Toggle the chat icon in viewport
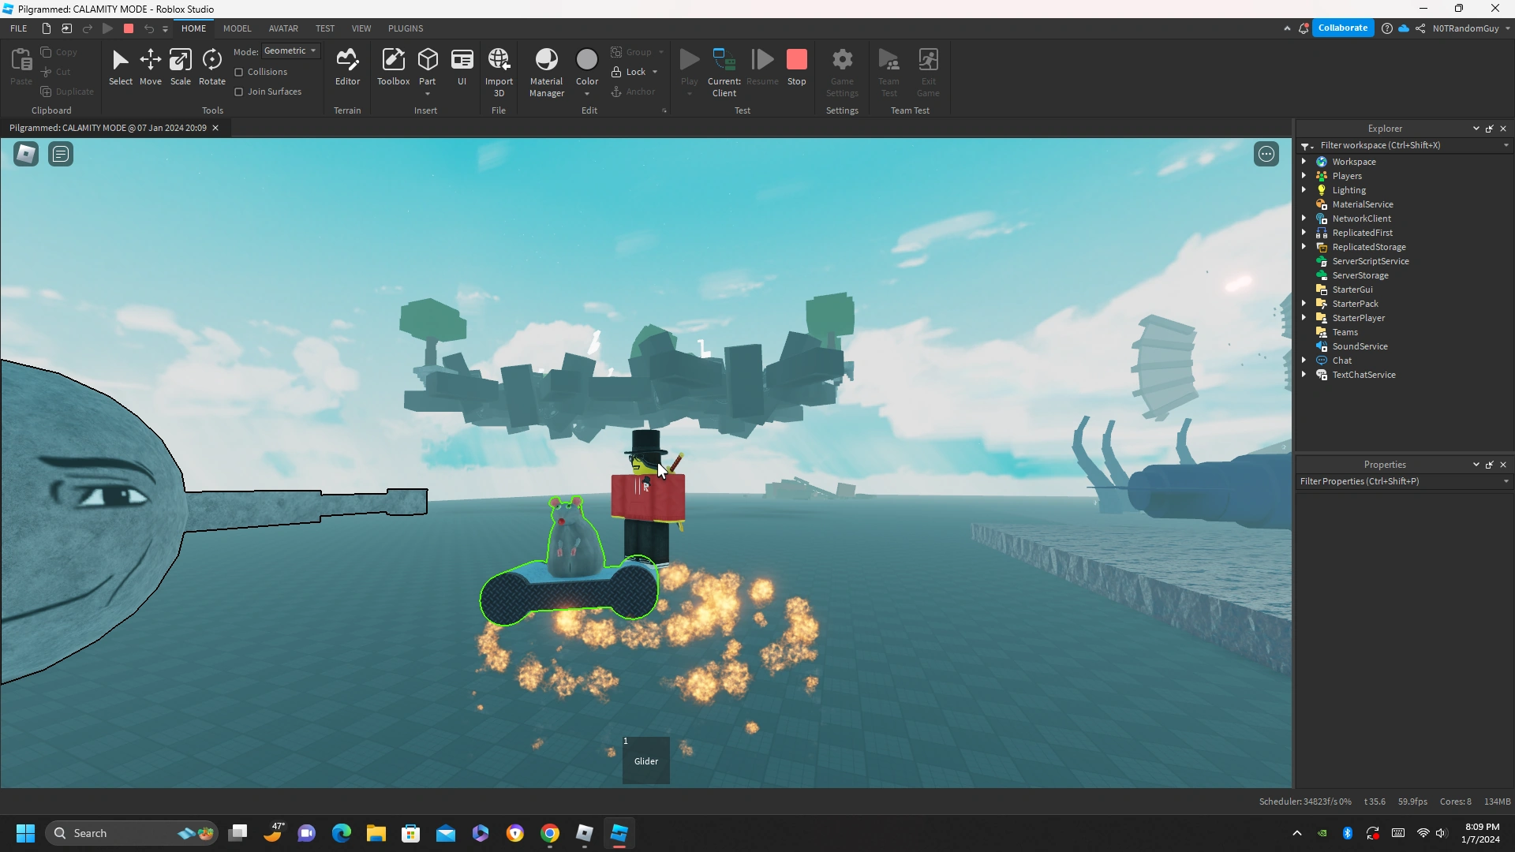 61,154
